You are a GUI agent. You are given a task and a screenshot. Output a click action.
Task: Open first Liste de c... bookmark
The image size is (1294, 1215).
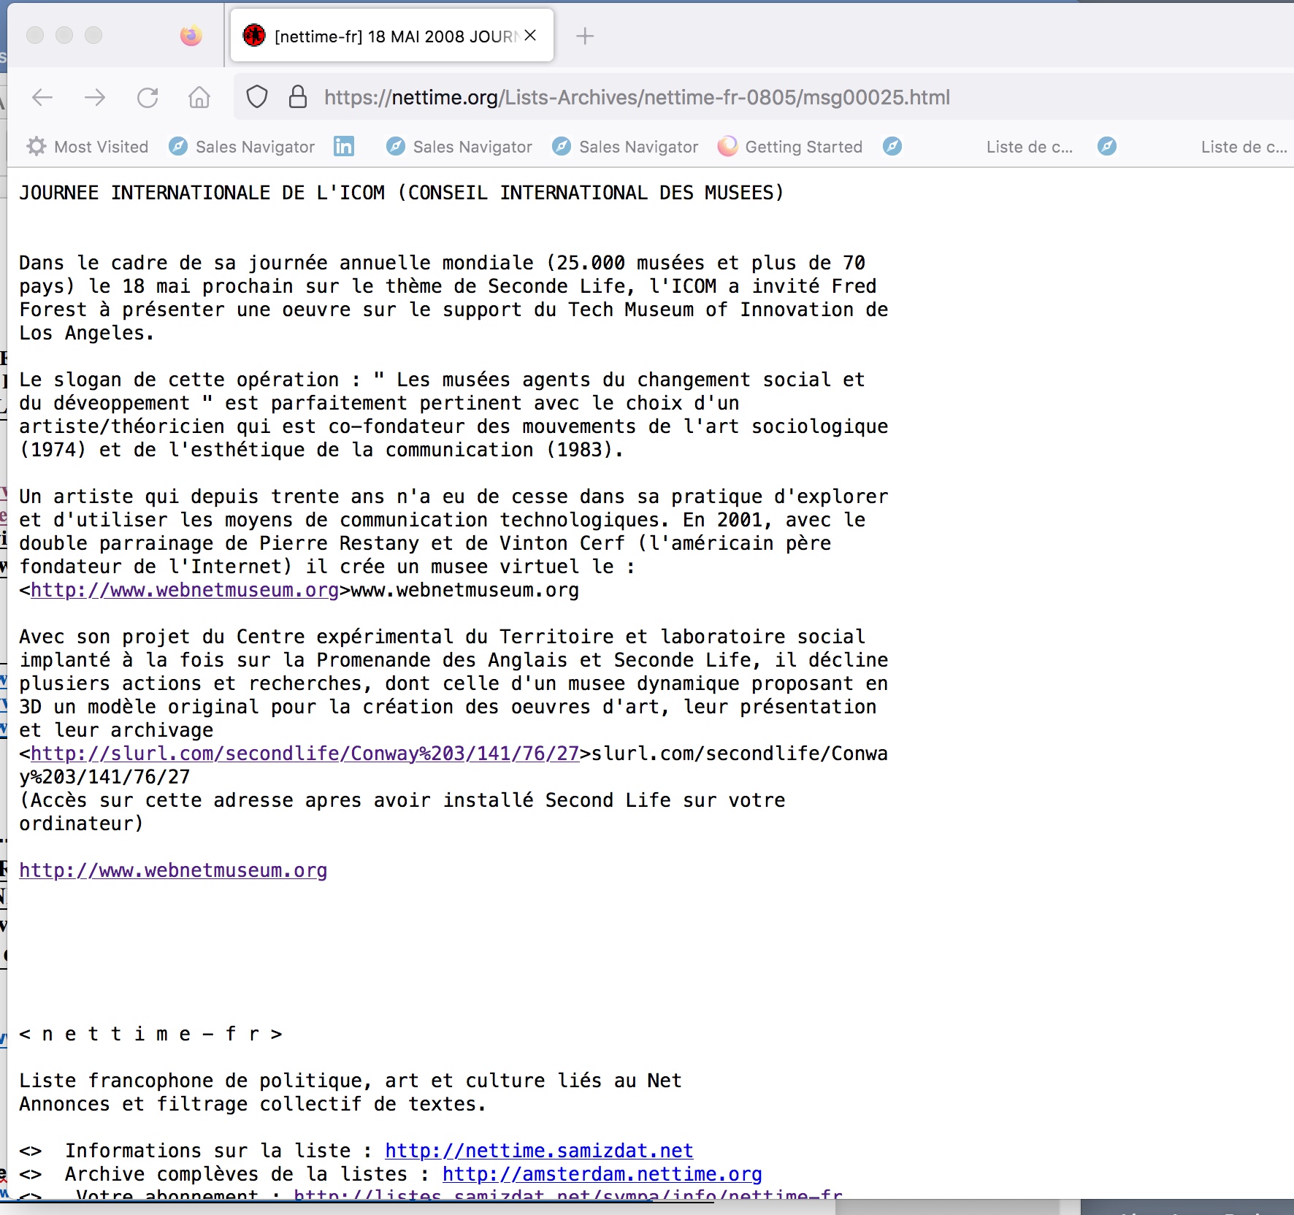click(x=1030, y=147)
